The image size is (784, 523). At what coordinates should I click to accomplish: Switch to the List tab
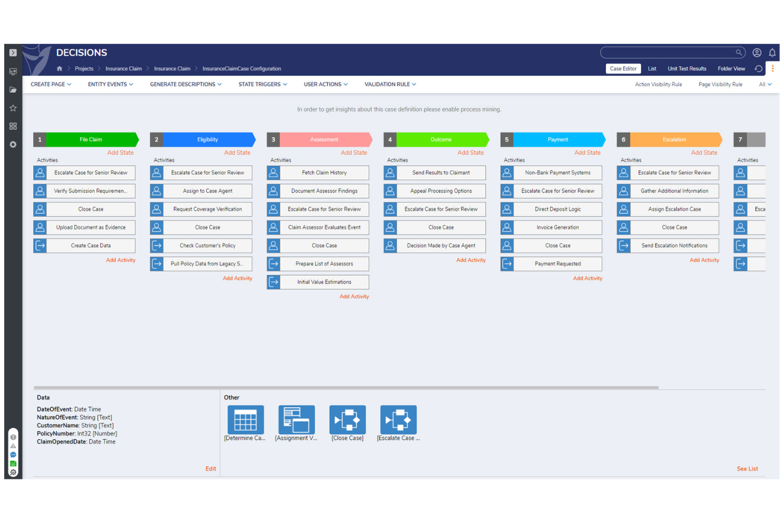pyautogui.click(x=652, y=68)
